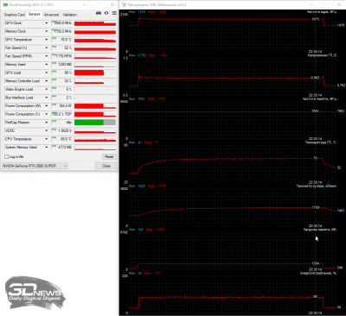Expand the GPU Load sensor dropdown
Viewport: 346px width, 316px height.
pyautogui.click(x=47, y=73)
